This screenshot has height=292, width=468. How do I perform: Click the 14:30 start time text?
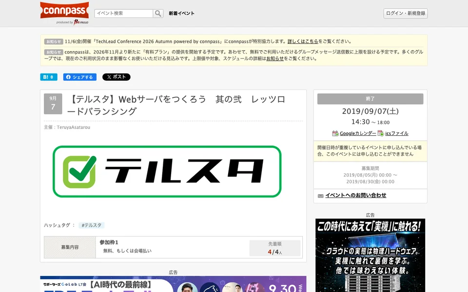[360, 122]
